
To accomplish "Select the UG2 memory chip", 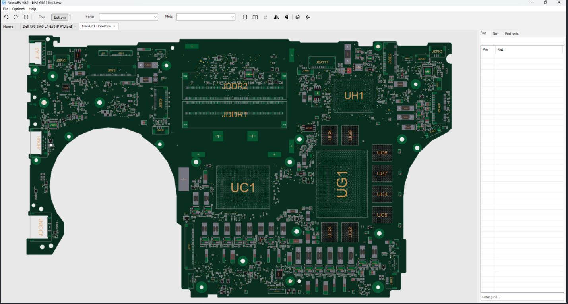I will (x=350, y=232).
